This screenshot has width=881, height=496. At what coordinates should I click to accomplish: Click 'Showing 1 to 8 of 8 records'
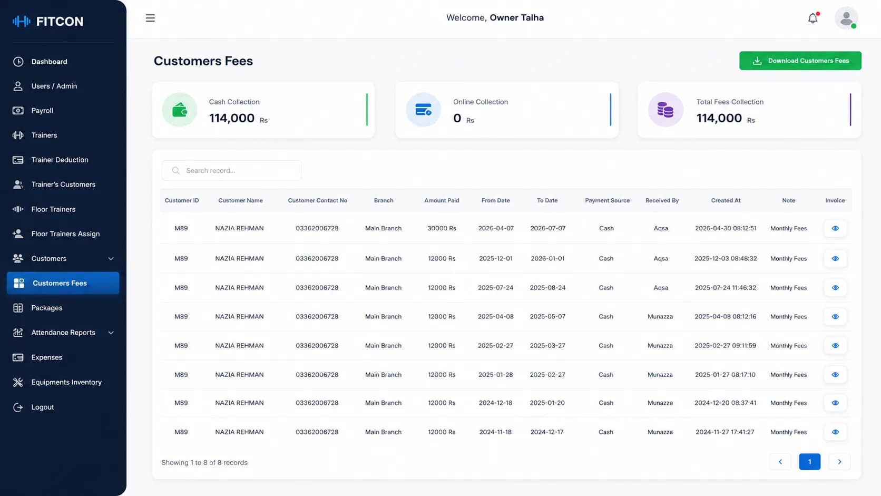point(204,462)
